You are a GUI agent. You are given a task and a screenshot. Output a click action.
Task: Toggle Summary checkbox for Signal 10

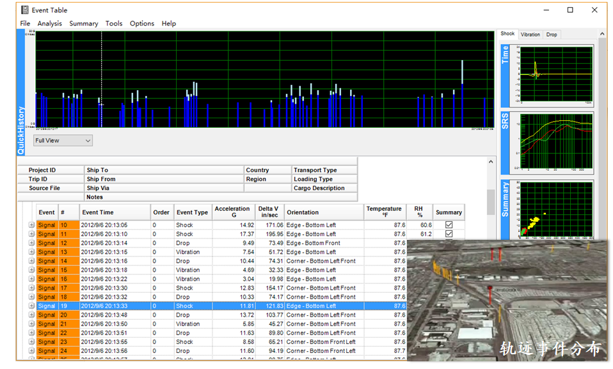[449, 224]
